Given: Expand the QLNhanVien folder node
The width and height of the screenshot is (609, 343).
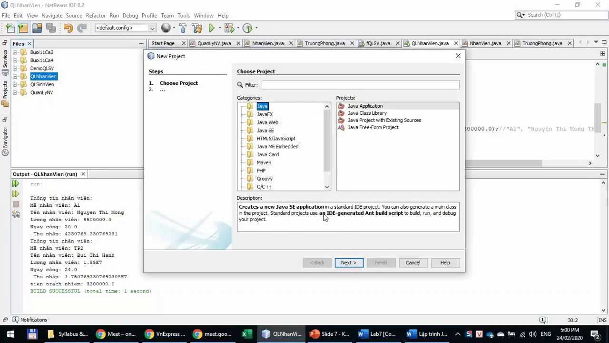Looking at the screenshot, I should [15, 77].
